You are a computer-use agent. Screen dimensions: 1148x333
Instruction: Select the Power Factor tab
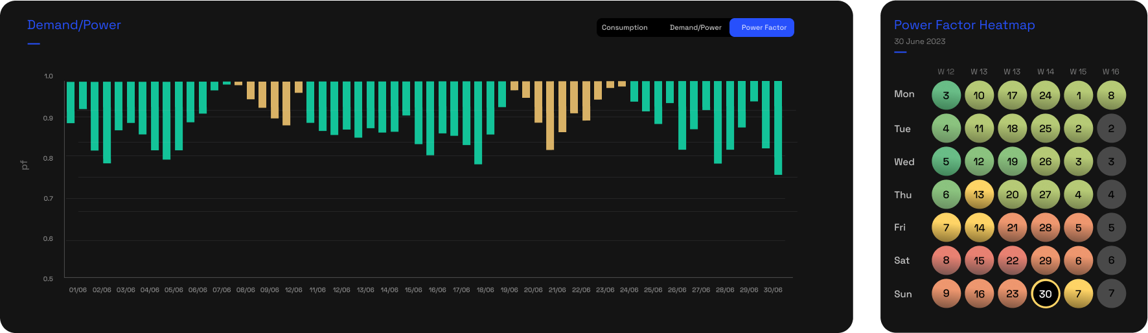[x=762, y=27]
